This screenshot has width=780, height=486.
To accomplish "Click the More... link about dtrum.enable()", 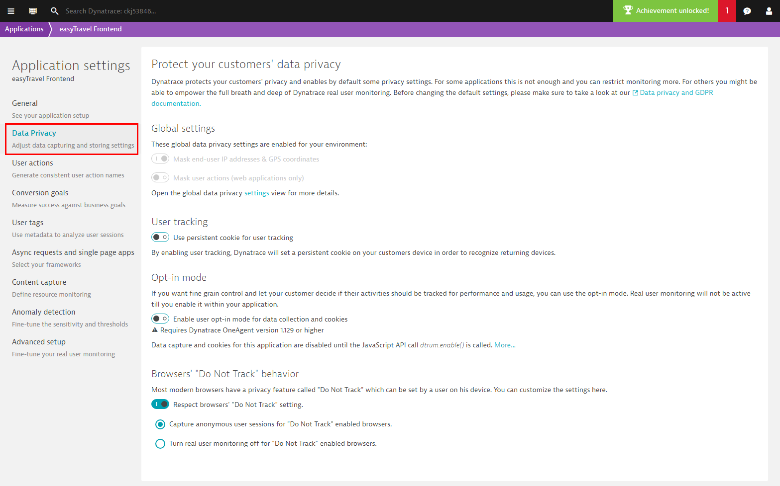I will pyautogui.click(x=505, y=345).
